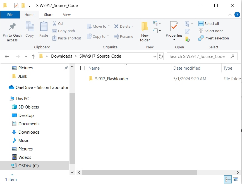Screen dimensions: 242x184
Task: Click new folder icon in Quick Access Toolbar
Action: point(23,6)
